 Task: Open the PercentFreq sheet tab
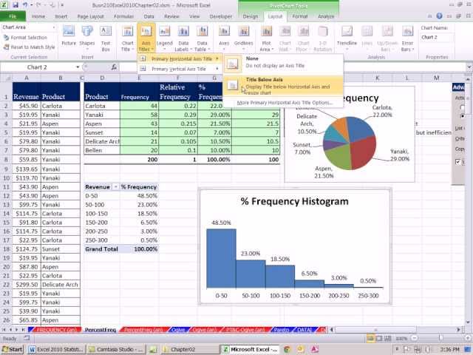(101, 330)
